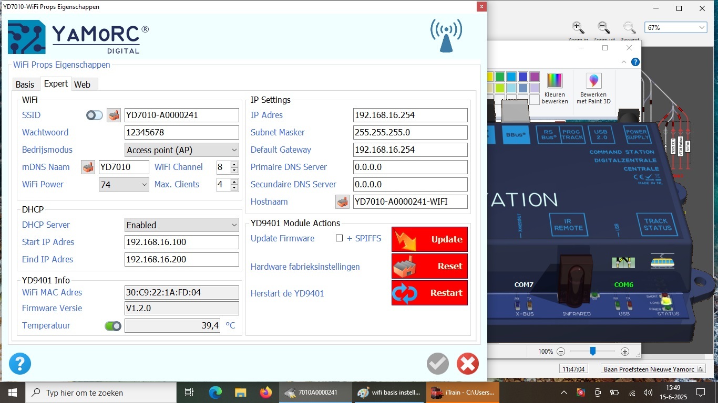Click the Eind IP Adres field
The width and height of the screenshot is (718, 403).
coord(182,259)
